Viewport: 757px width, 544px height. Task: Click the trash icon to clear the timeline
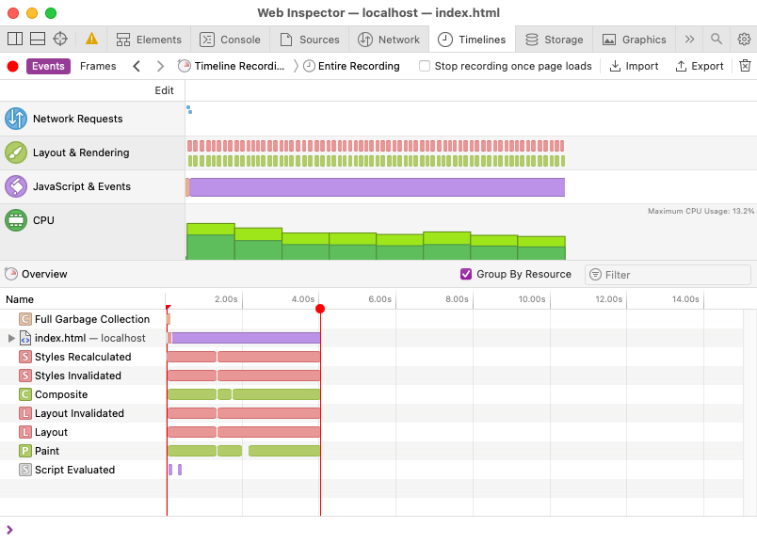[x=745, y=66]
